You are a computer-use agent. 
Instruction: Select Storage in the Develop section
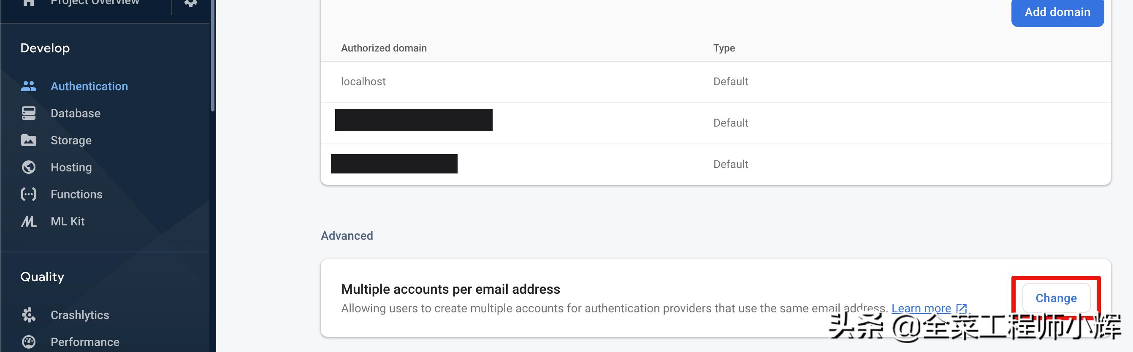coord(71,141)
